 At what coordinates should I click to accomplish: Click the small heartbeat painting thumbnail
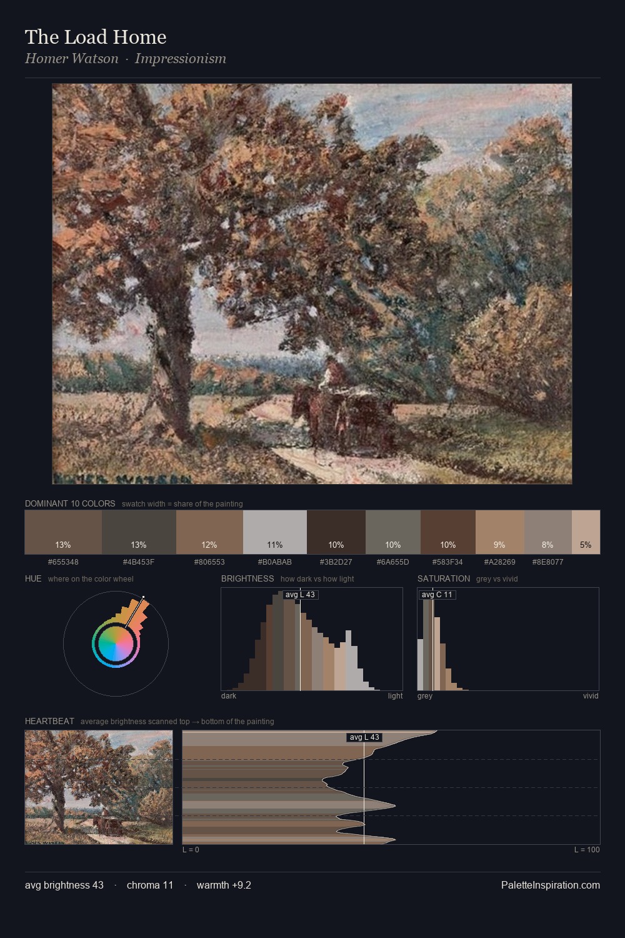click(99, 787)
